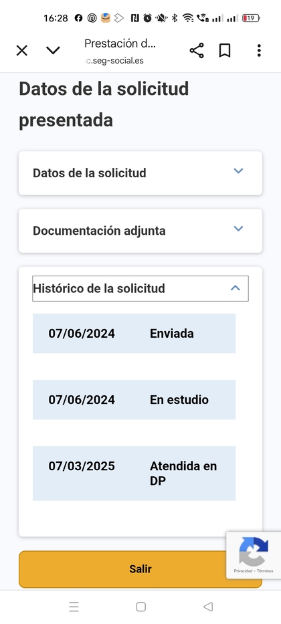
Task: Tap the page title Prestación in address bar
Action: pos(120,43)
